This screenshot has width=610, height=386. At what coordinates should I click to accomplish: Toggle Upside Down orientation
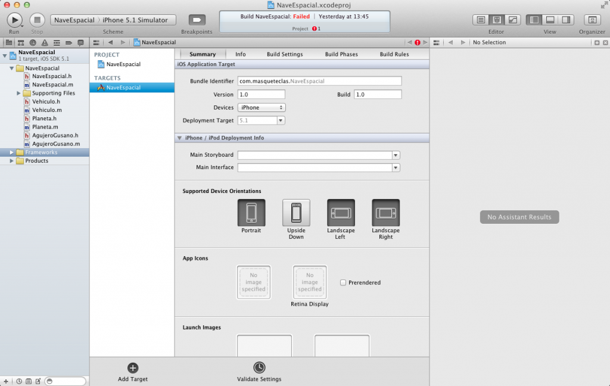296,213
